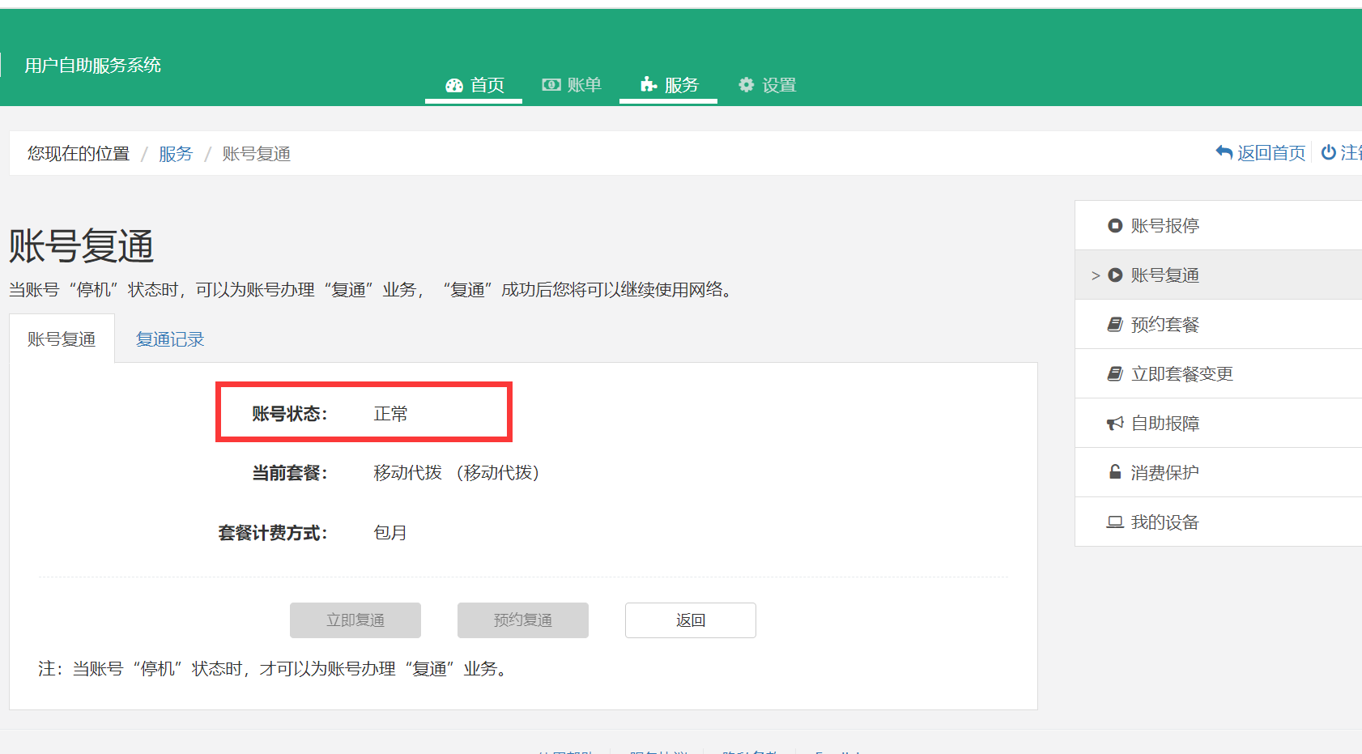Click the laptop icon for 我的设备

click(1115, 522)
